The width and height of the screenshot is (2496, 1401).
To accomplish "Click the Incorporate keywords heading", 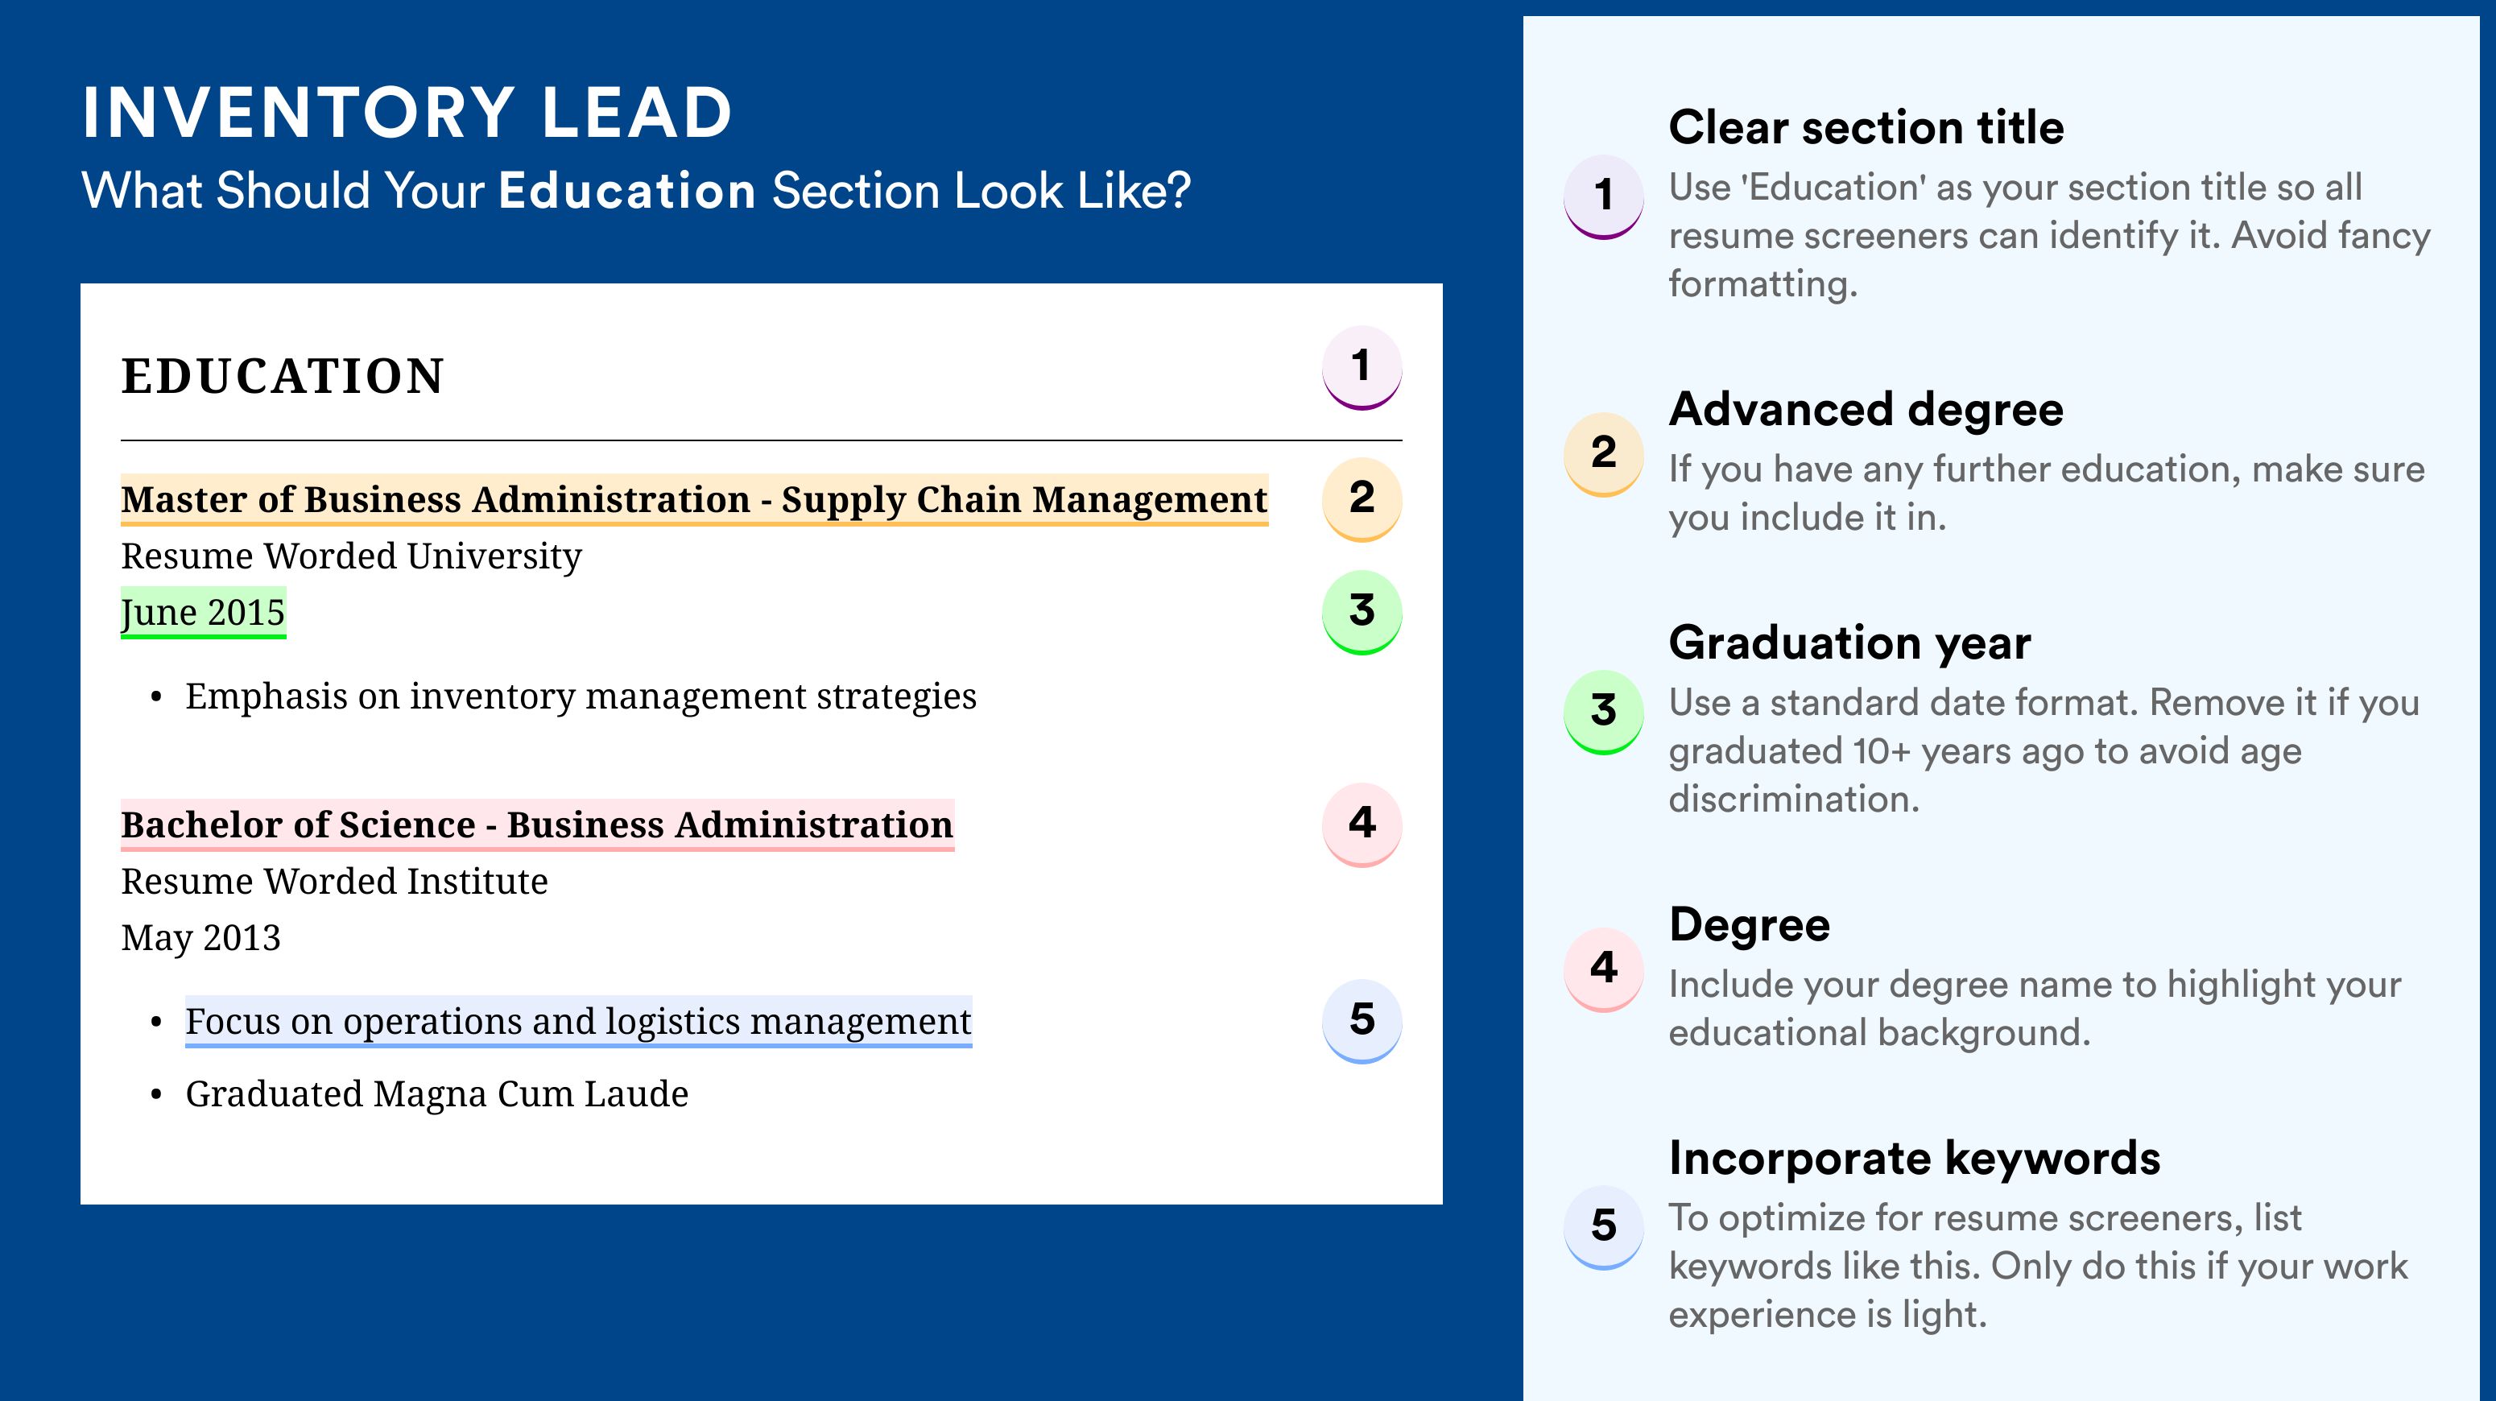I will [x=1915, y=1159].
